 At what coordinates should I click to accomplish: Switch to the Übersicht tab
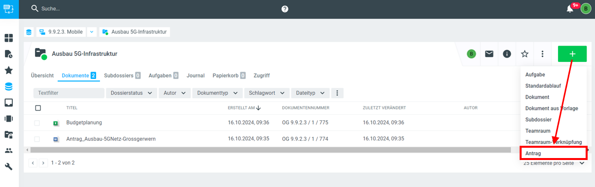pyautogui.click(x=42, y=76)
